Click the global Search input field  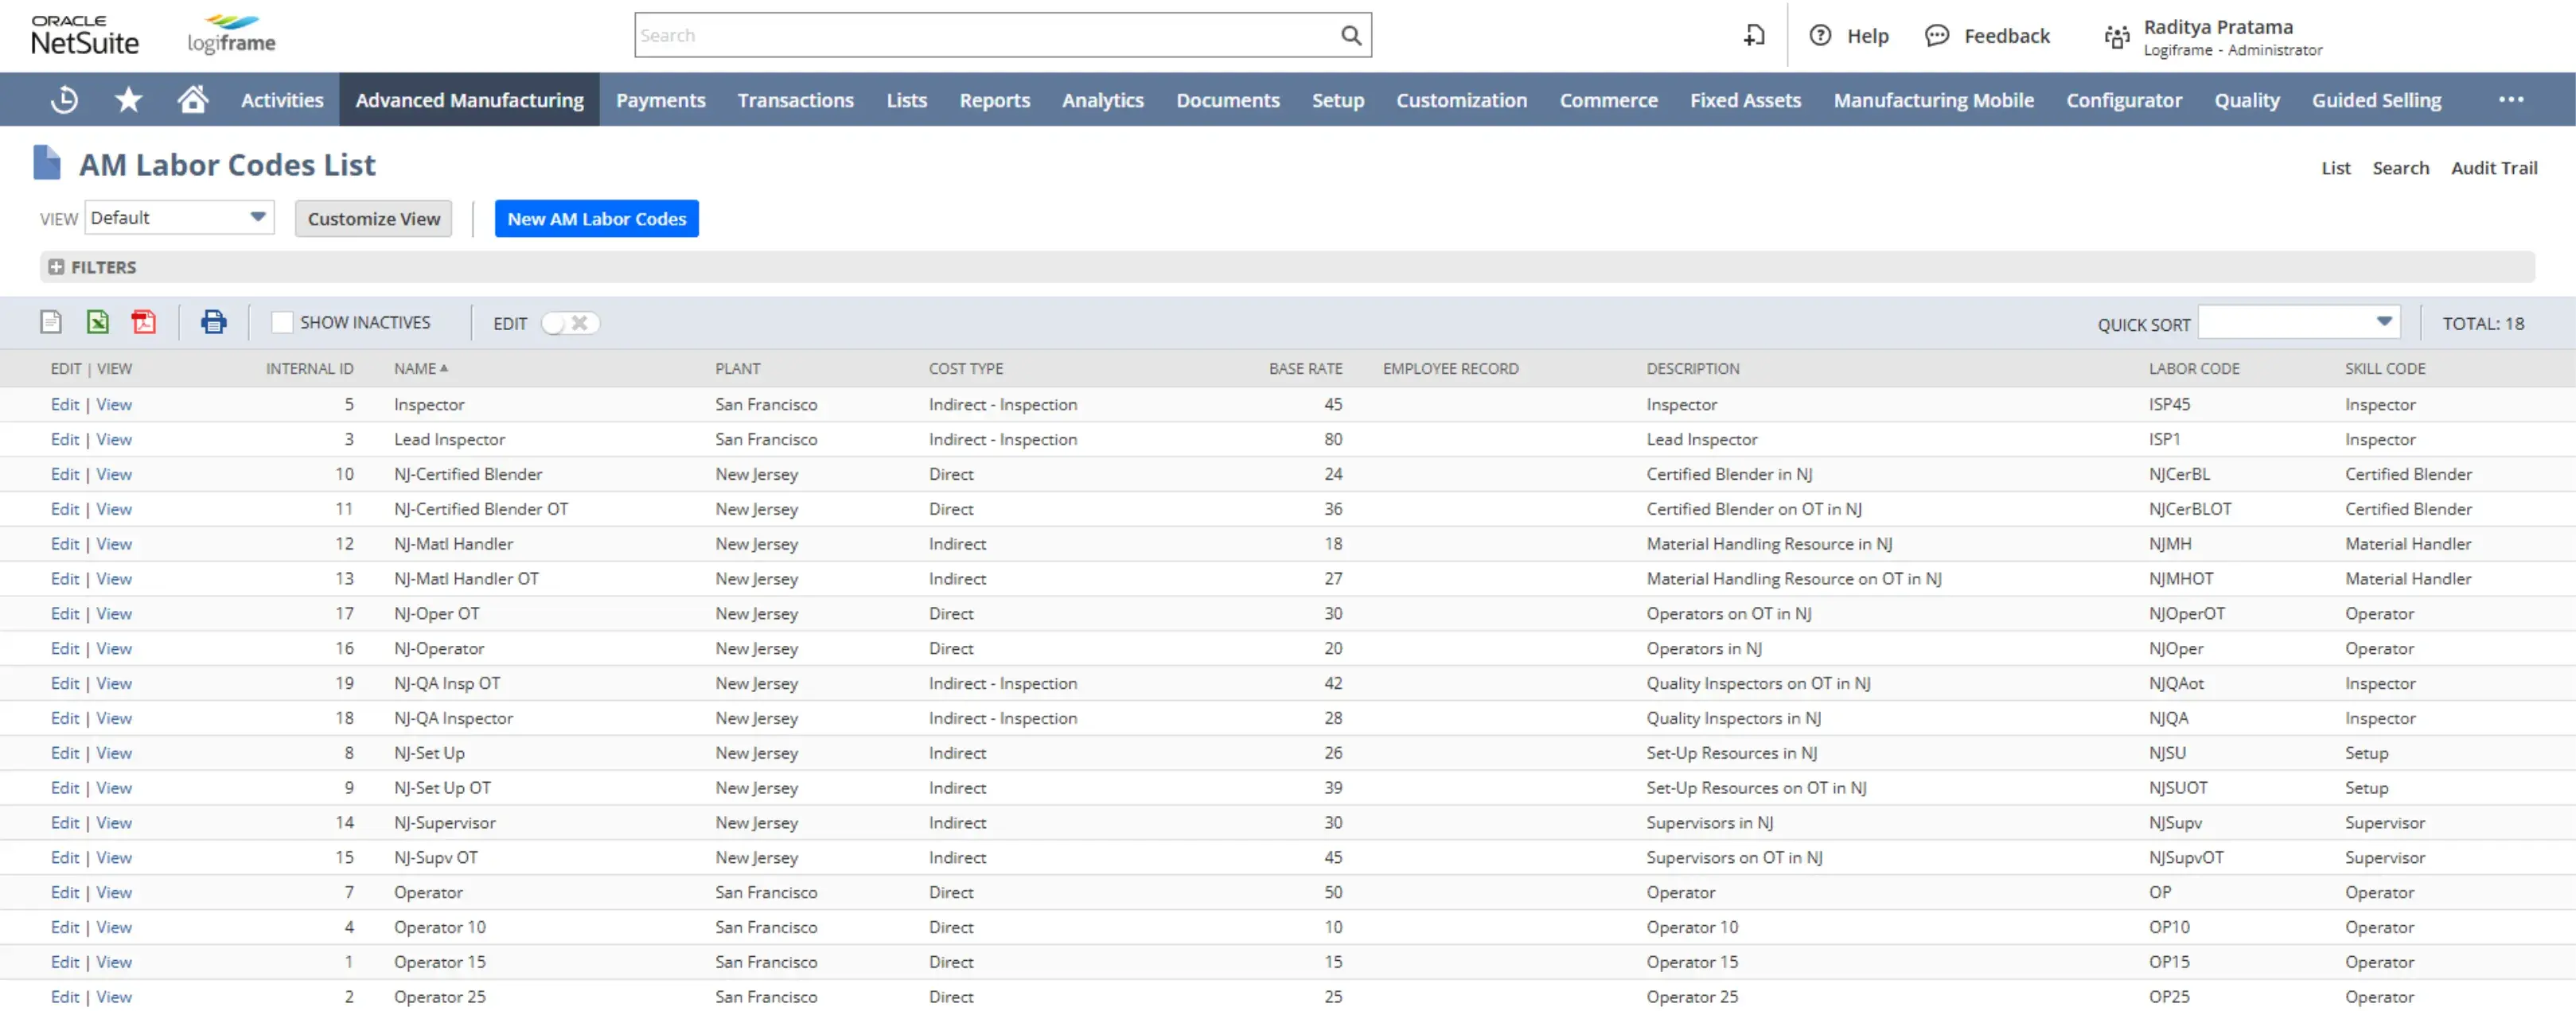tap(985, 36)
